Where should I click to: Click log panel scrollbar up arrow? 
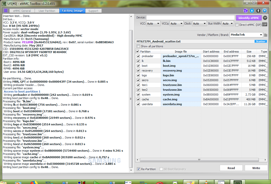131,16
